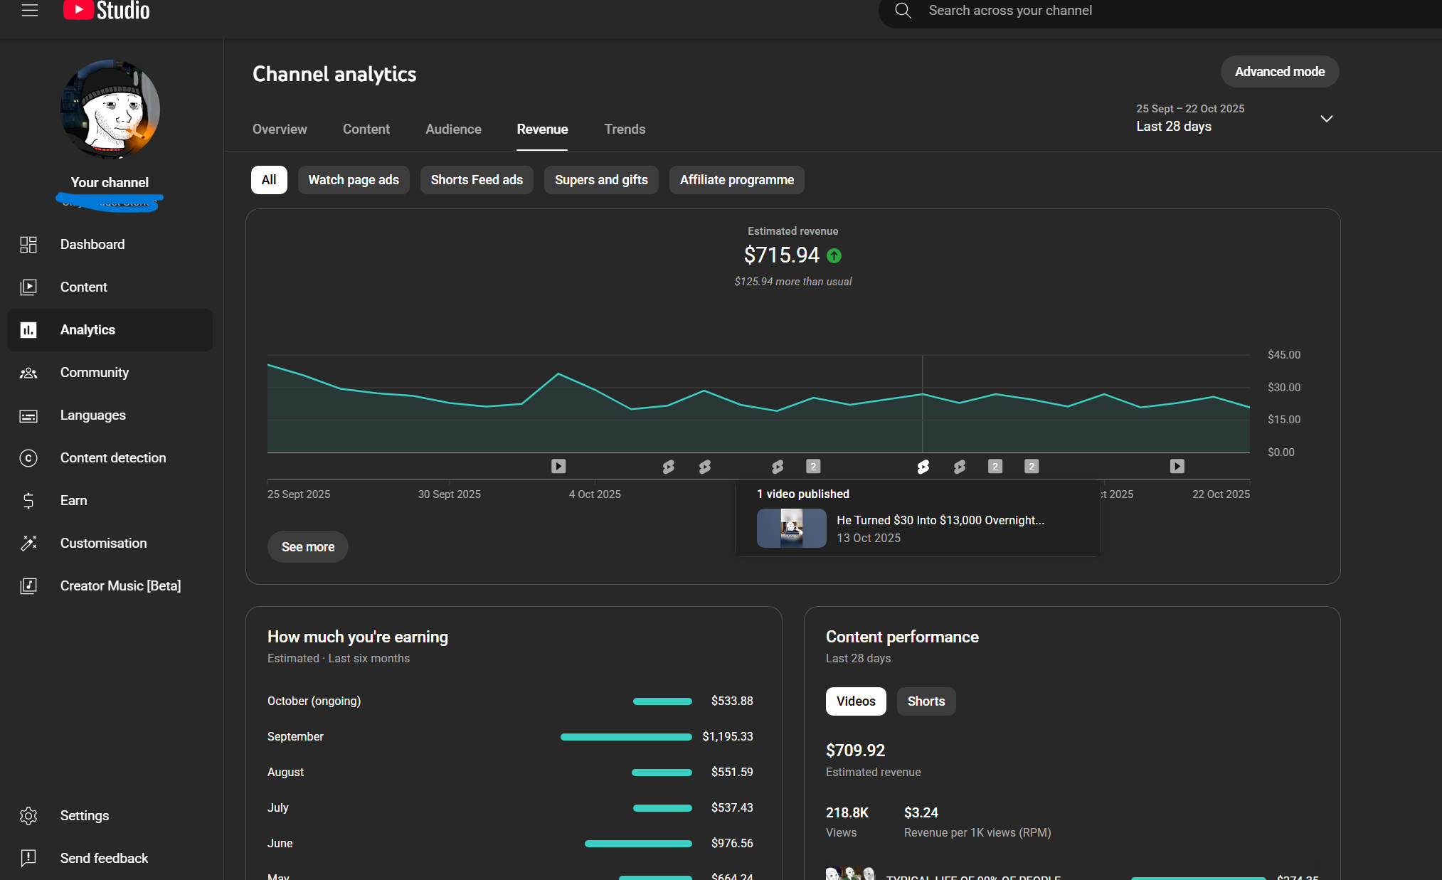Viewport: 1442px width, 880px height.
Task: Click the Earn dollar icon
Action: [28, 501]
